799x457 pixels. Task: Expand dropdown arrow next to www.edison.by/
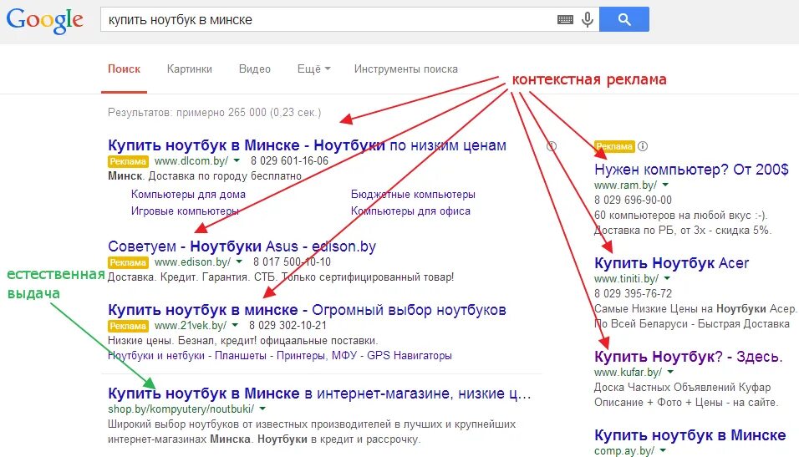(x=239, y=262)
